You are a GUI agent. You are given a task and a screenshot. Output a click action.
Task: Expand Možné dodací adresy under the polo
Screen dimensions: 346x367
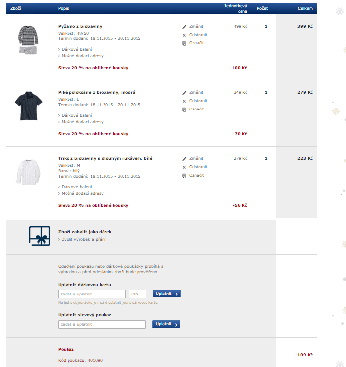tap(82, 122)
